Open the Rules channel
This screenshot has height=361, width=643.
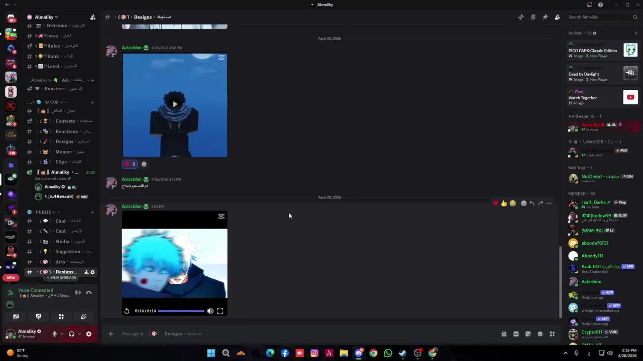tap(60, 46)
